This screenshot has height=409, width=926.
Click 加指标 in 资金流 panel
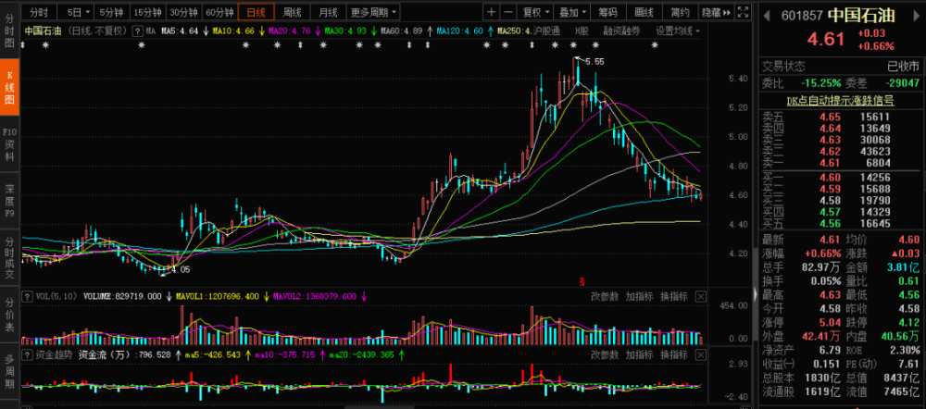639,354
